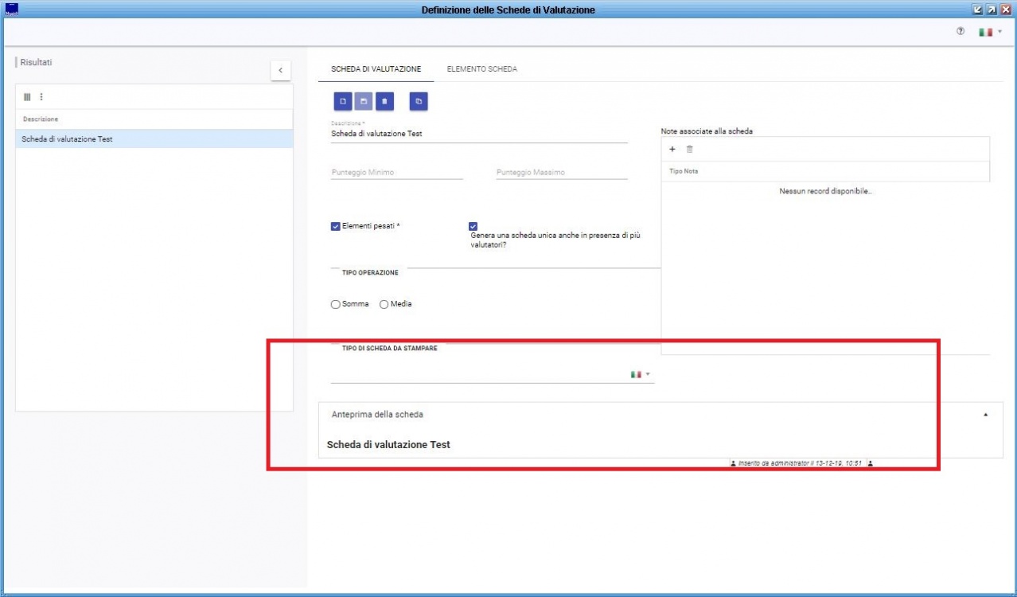Toggle the Elementi pesati checkbox
Viewport: 1017px width, 597px height.
click(336, 226)
